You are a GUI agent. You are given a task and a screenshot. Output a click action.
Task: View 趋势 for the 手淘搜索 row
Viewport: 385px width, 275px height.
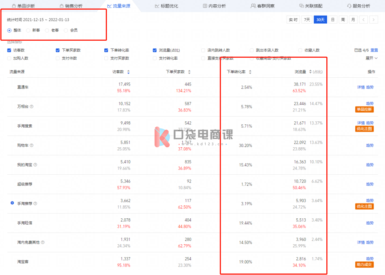[370, 123]
